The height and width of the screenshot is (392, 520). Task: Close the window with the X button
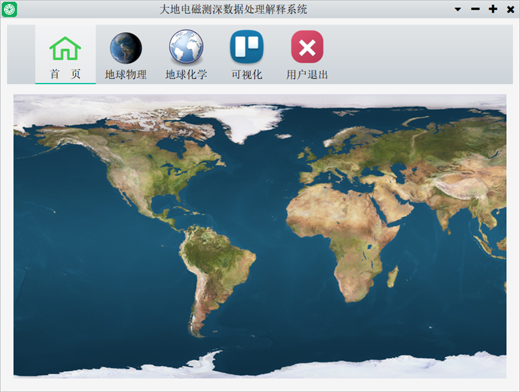point(511,10)
